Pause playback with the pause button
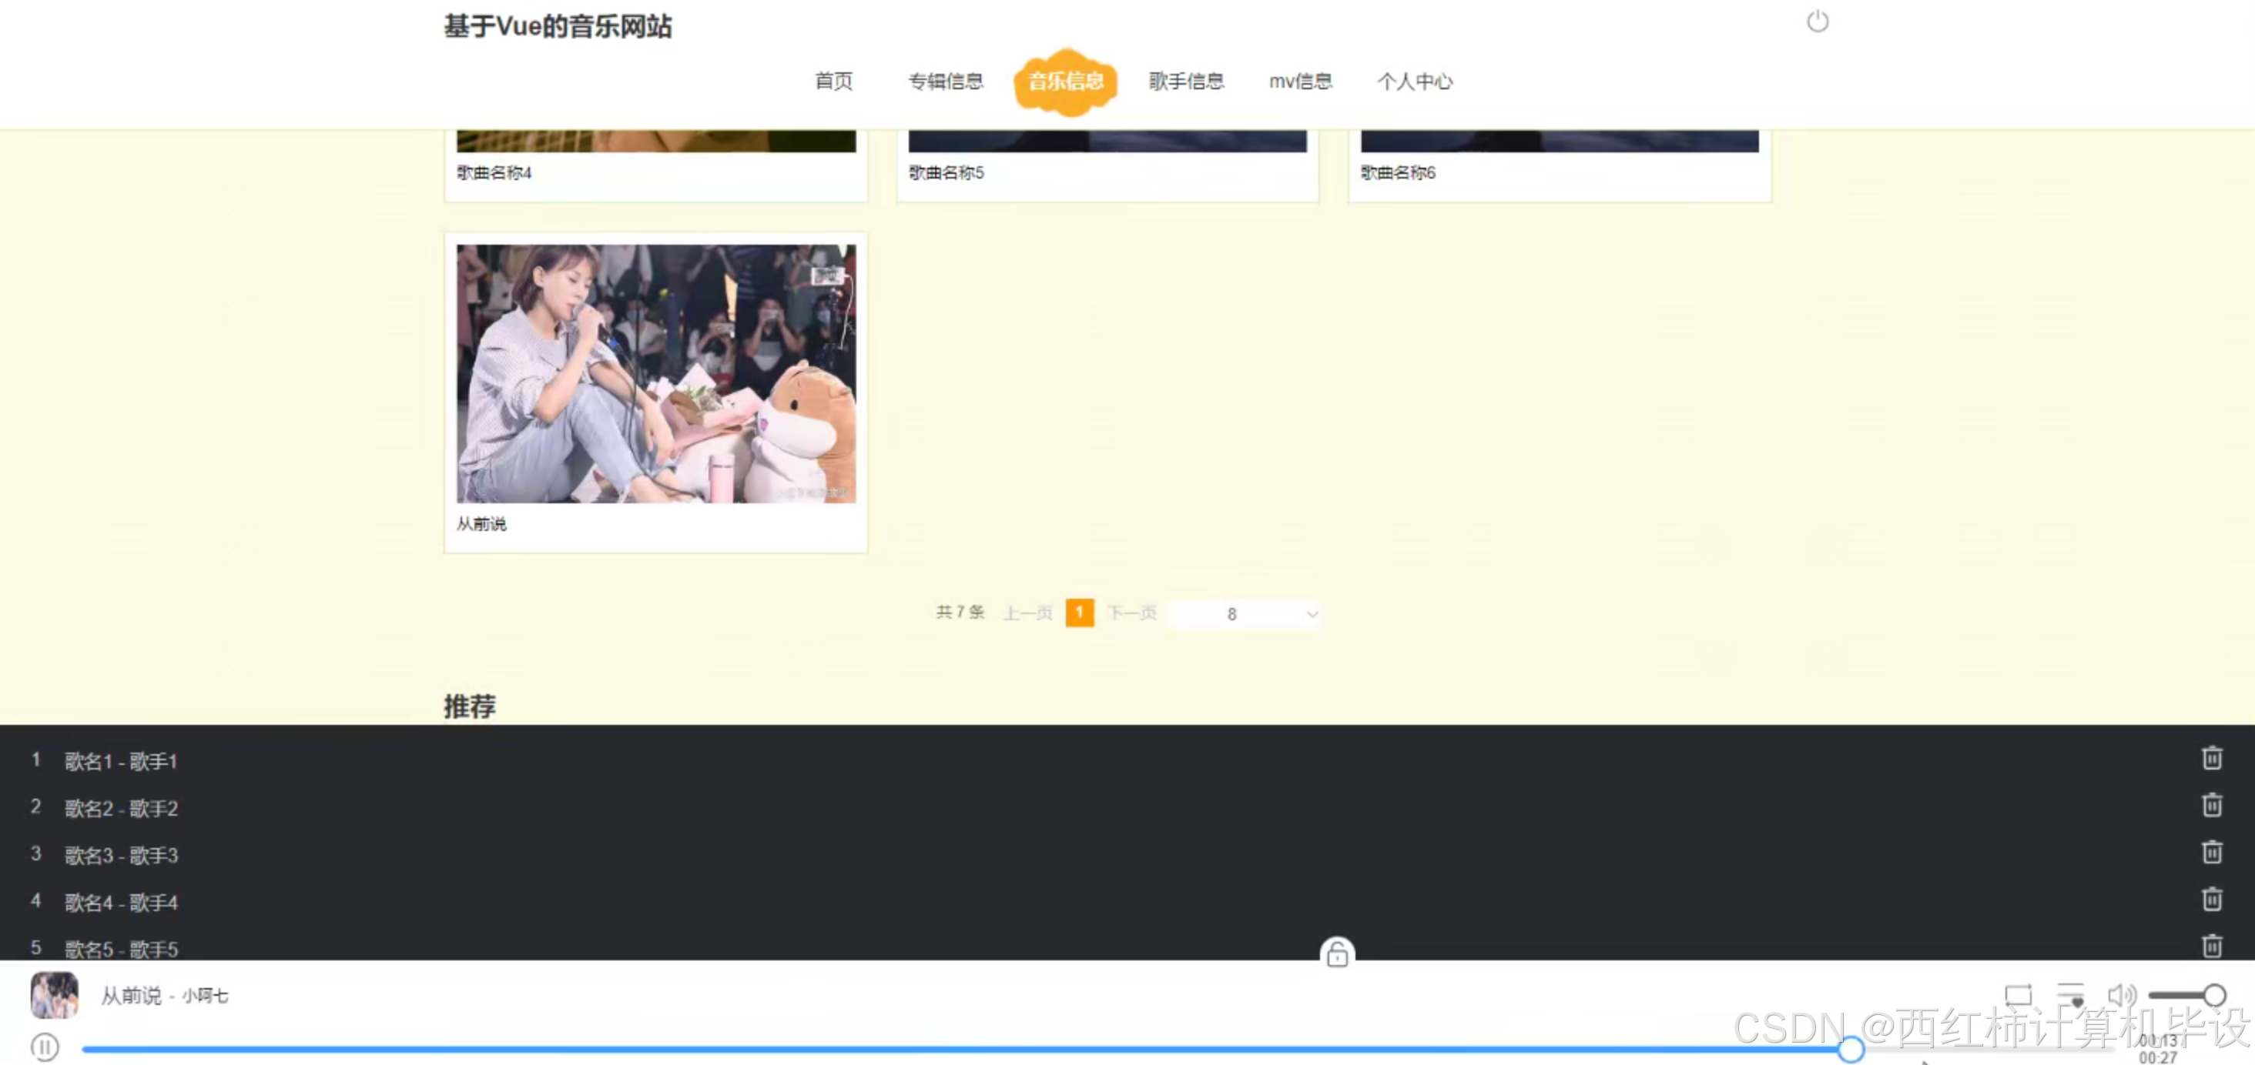The image size is (2255, 1065). tap(45, 1046)
